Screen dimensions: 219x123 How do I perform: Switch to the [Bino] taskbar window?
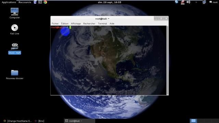point(40,121)
